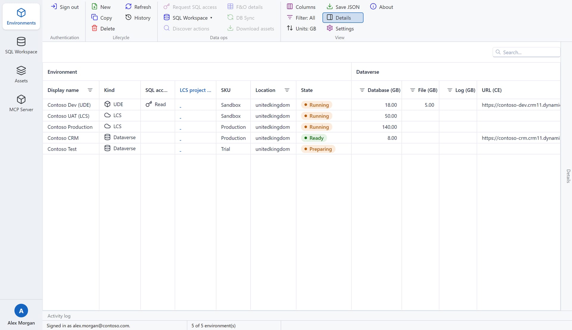Select the Contoso CRM row
The width and height of the screenshot is (572, 330).
(301, 138)
